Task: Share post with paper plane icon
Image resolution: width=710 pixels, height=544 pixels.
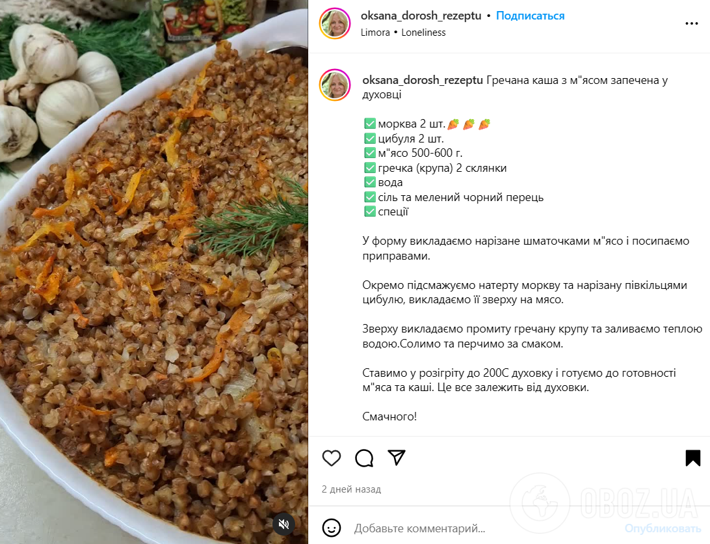Action: click(397, 457)
